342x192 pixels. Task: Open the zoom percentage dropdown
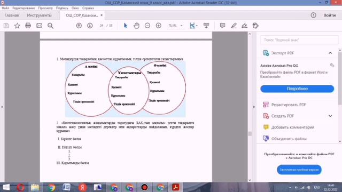click(181, 26)
